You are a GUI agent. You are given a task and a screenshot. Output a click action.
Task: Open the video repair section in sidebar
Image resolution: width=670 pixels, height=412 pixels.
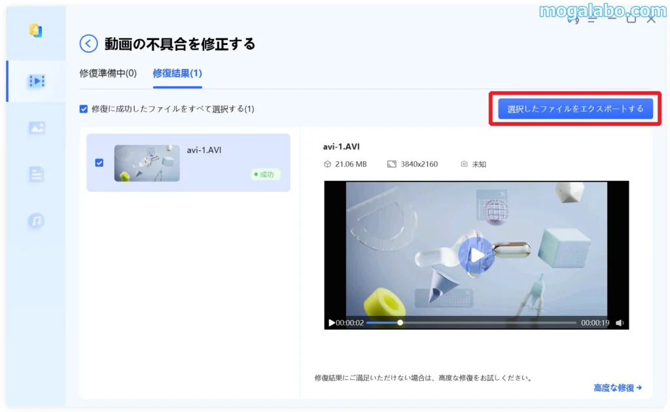click(x=36, y=81)
